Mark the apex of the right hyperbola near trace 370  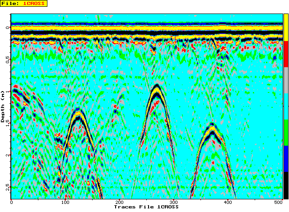[x=212, y=125]
